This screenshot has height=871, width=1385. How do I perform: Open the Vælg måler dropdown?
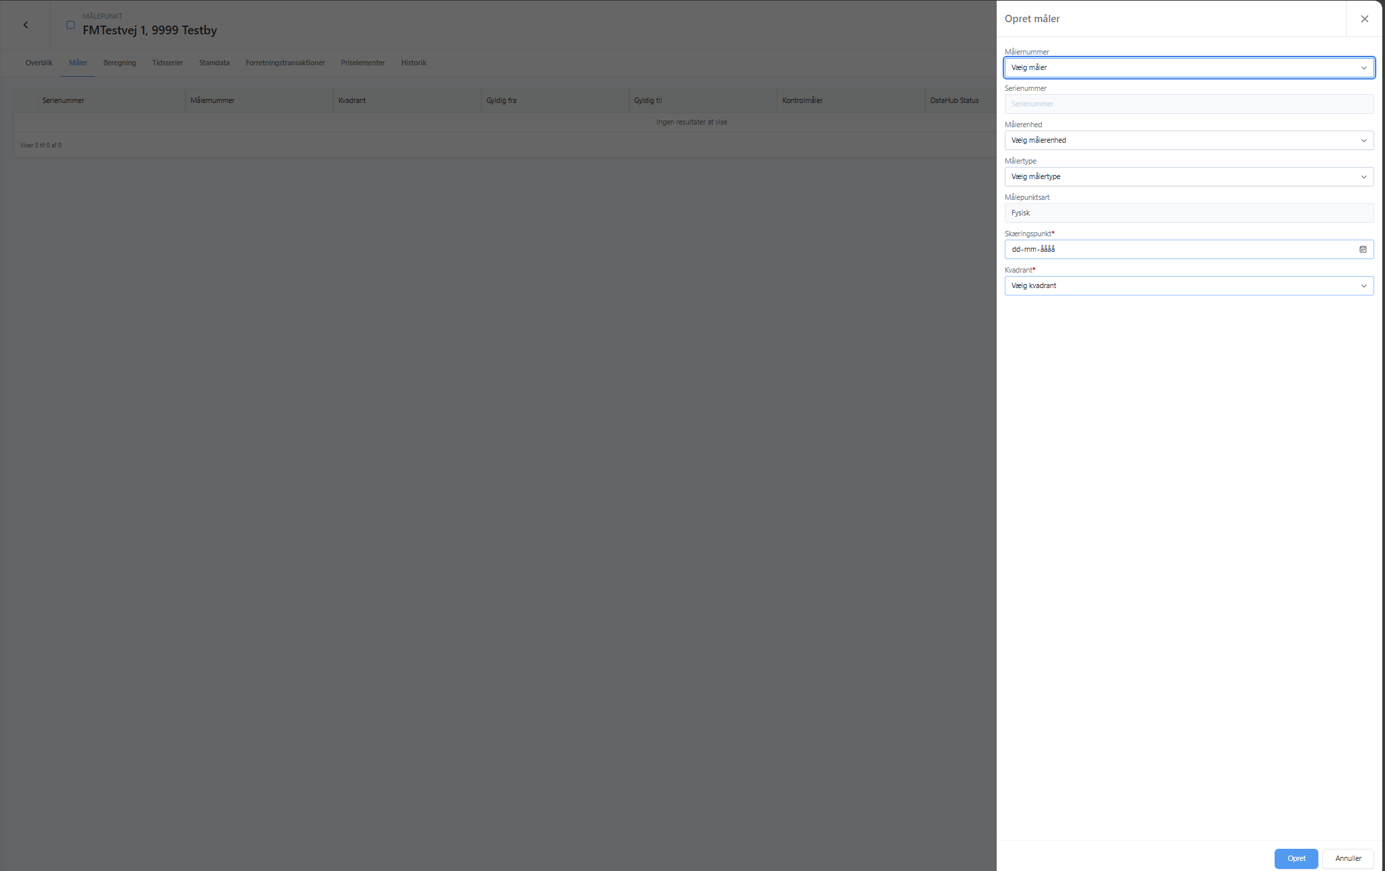click(x=1189, y=67)
